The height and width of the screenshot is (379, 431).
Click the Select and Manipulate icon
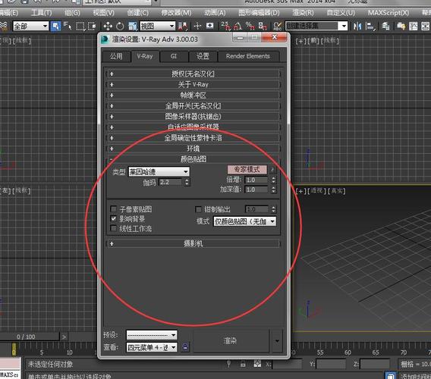(197, 26)
